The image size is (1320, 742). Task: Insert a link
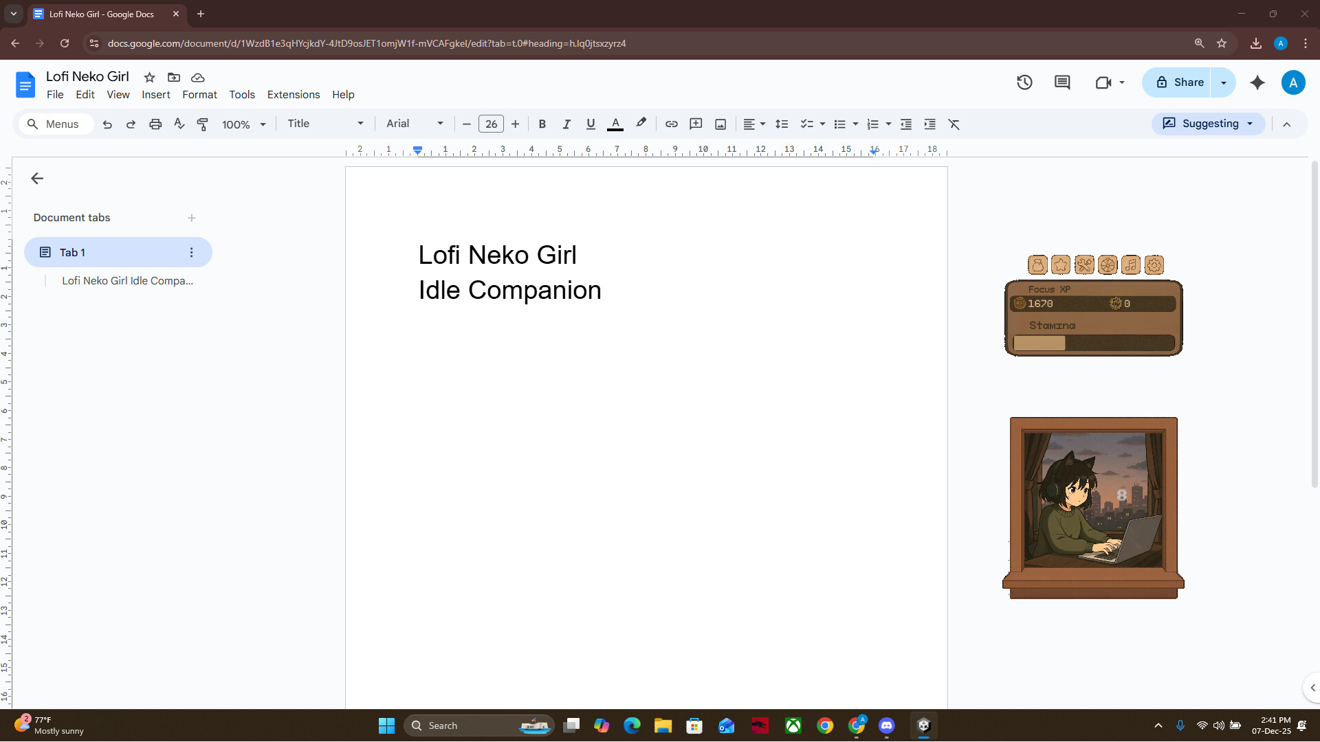[672, 124]
